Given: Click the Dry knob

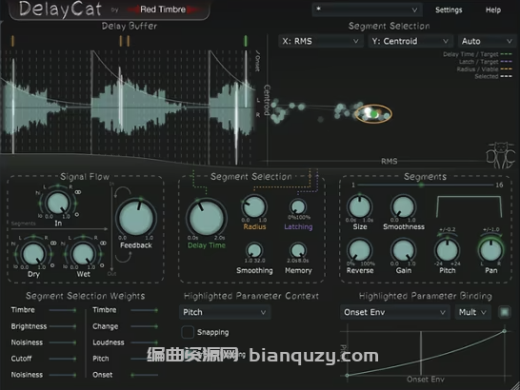Looking at the screenshot, I should pyautogui.click(x=33, y=253).
